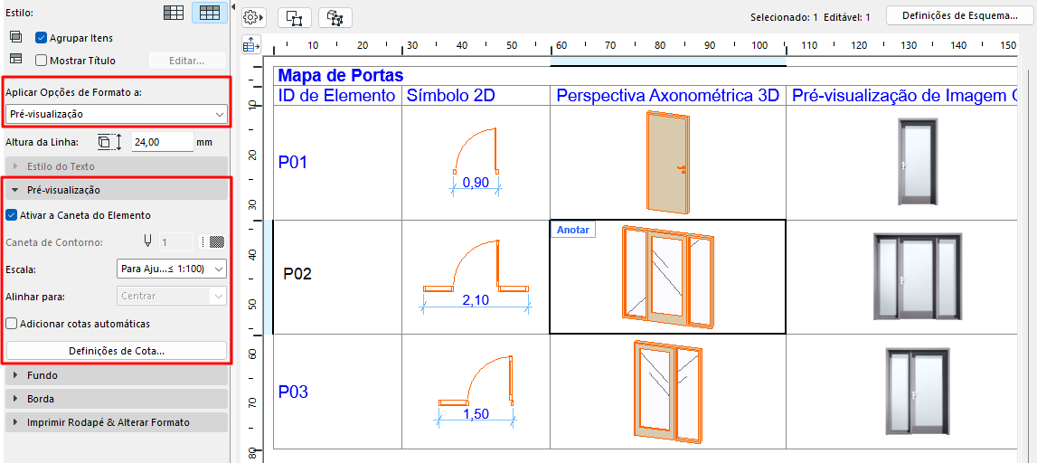Image resolution: width=1037 pixels, height=463 pixels.
Task: Click the contour pen icon
Action: [149, 242]
